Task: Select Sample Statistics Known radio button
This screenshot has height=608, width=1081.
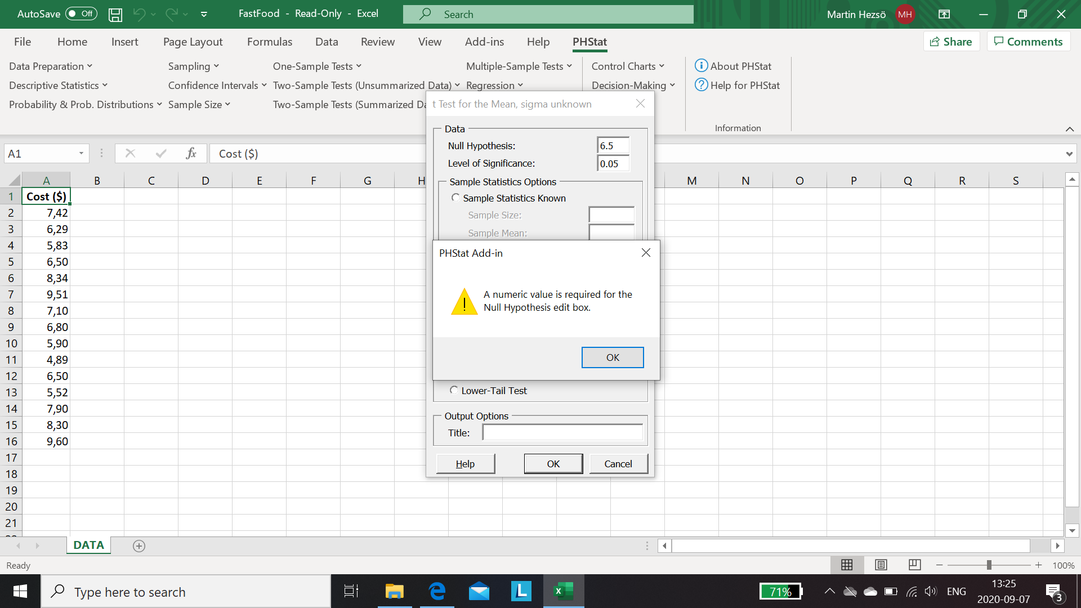Action: click(x=455, y=198)
